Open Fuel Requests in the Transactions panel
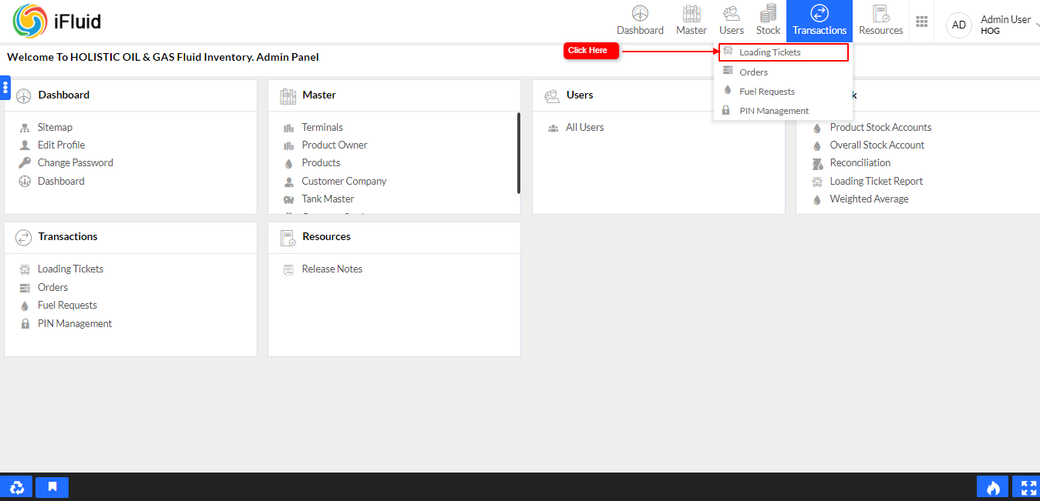This screenshot has width=1040, height=501. click(67, 305)
